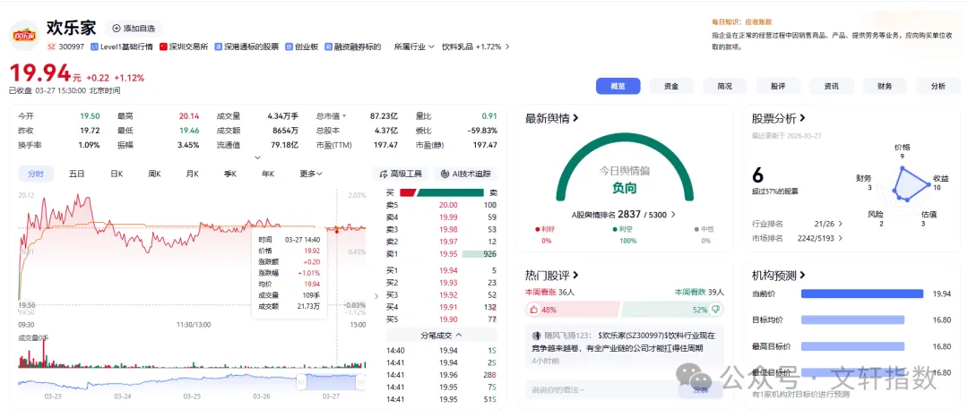Open A股舆情排名 2837 / 5300 details
Image resolution: width=968 pixels, height=417 pixels.
(x=623, y=215)
